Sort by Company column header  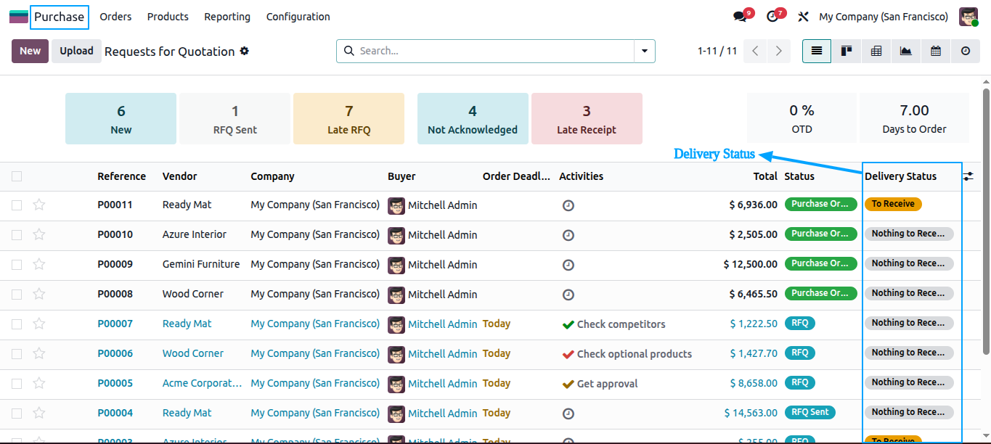[x=272, y=176]
